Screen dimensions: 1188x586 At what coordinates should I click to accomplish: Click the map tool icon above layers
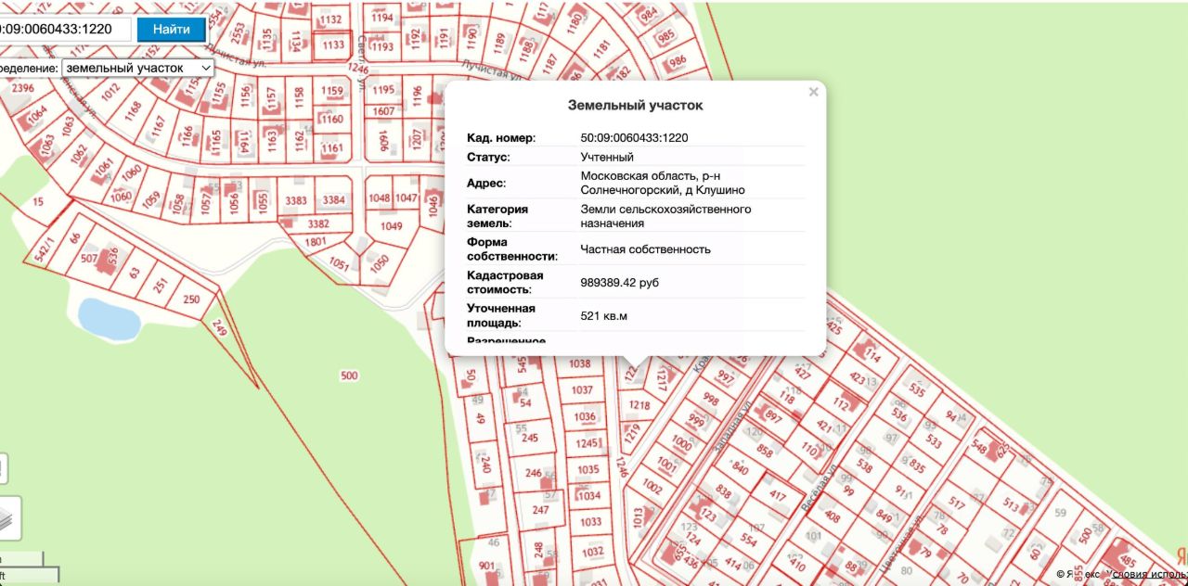pos(3,468)
